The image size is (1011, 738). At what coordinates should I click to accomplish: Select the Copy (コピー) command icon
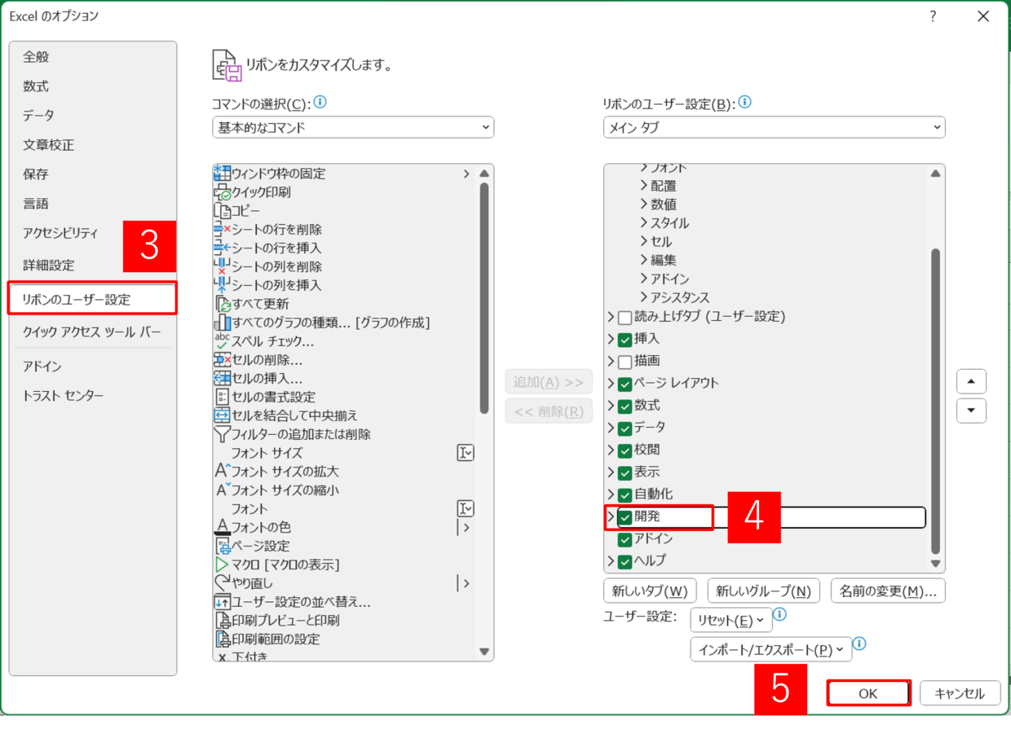[x=222, y=211]
